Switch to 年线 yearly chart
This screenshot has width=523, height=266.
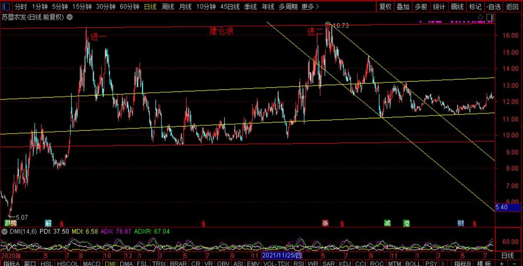pos(268,7)
